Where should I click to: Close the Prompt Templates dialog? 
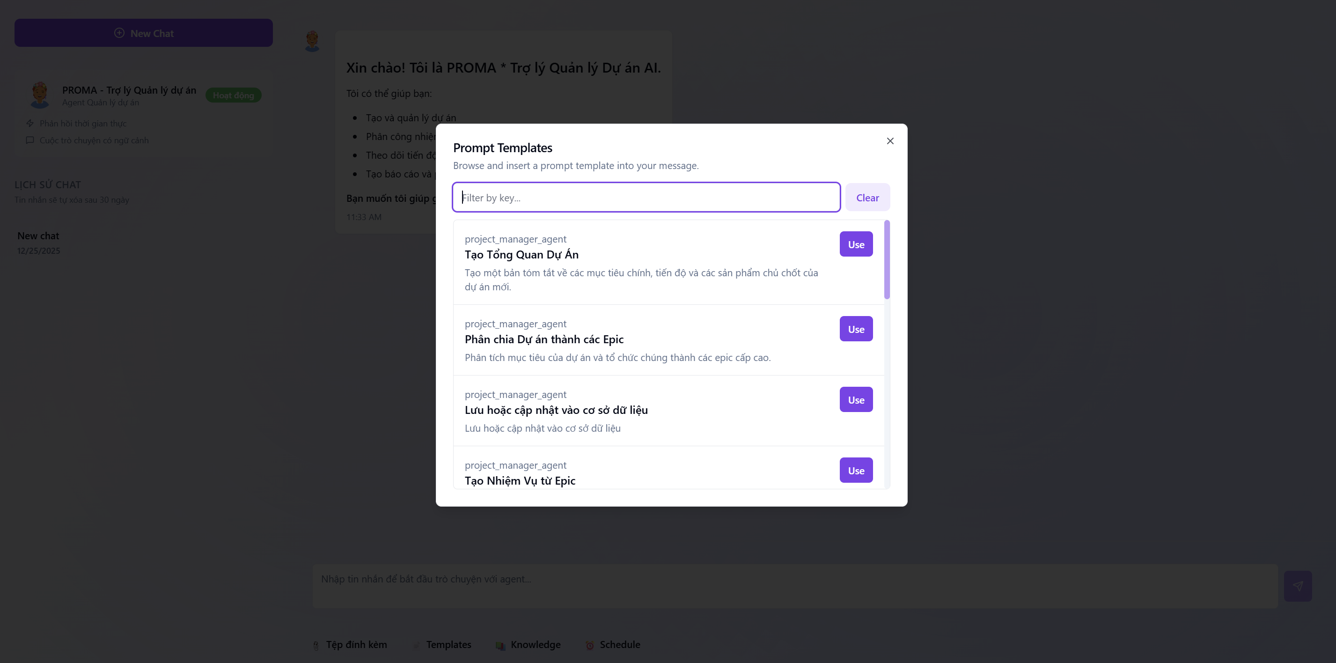pos(890,141)
